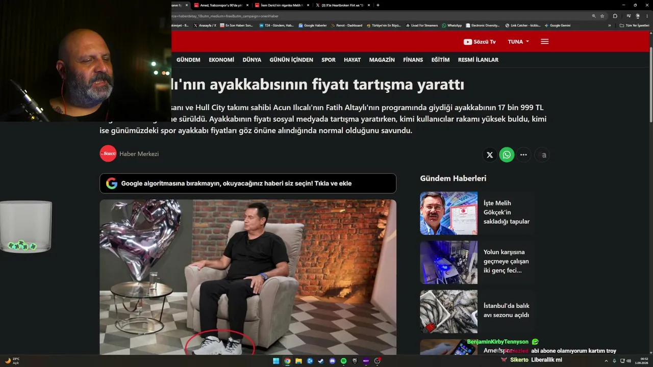The image size is (653, 367).
Task: Select DÜNYA in navigation bar
Action: tap(252, 60)
